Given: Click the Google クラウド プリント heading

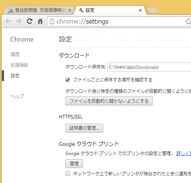Looking at the screenshot, I should 89,144.
